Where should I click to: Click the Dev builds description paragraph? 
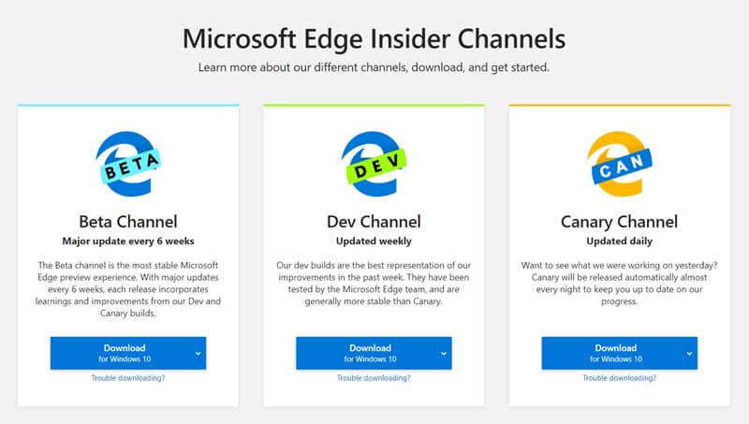click(374, 284)
